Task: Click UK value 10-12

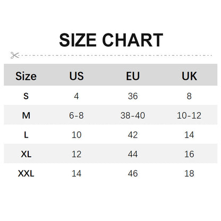Action: pyautogui.click(x=189, y=115)
